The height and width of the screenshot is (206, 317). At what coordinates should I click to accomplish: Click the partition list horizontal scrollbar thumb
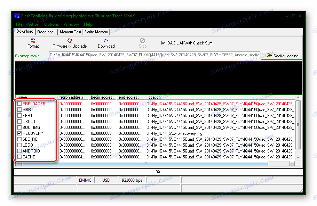point(145,163)
